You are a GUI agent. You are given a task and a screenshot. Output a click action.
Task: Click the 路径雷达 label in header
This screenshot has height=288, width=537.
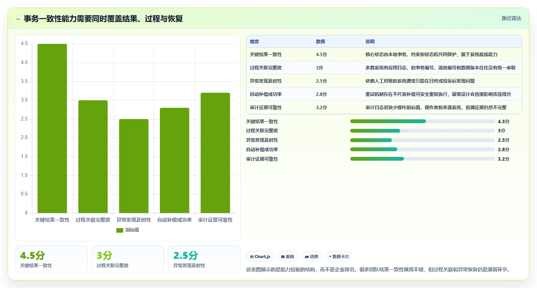coord(511,18)
